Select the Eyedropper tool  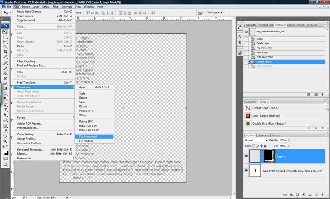5,131
